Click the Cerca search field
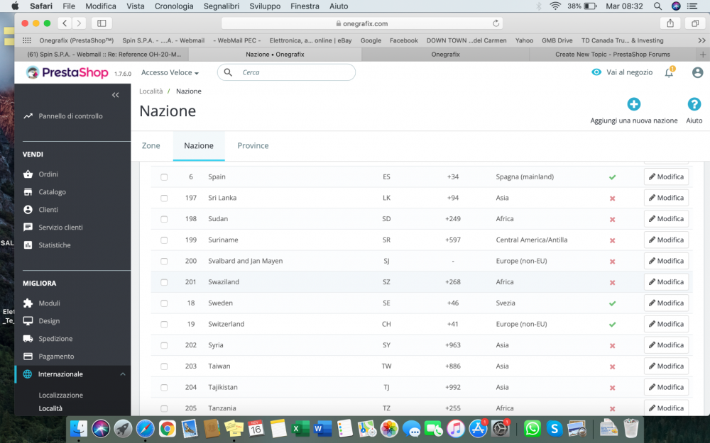710x443 pixels. 286,72
